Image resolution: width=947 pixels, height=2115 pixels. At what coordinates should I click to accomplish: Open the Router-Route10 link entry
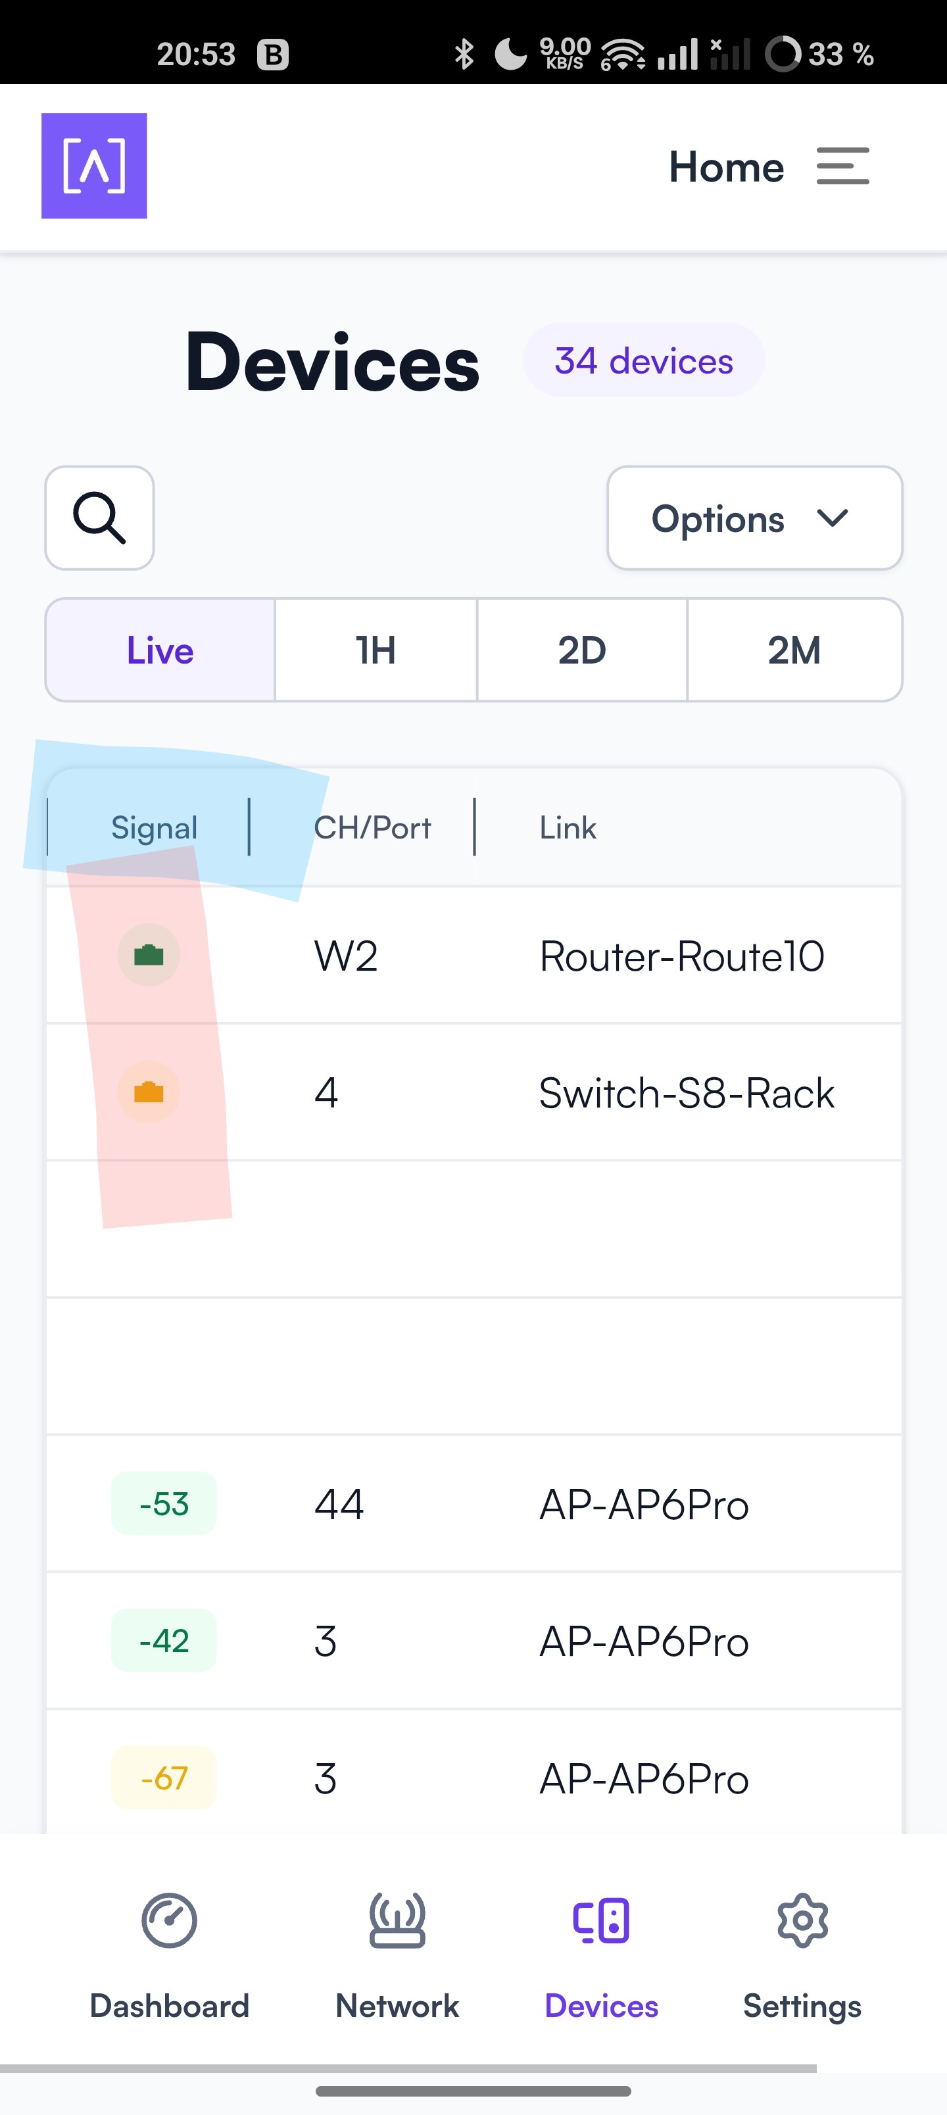(682, 956)
